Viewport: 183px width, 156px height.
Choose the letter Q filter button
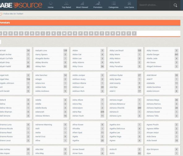pos(86,33)
